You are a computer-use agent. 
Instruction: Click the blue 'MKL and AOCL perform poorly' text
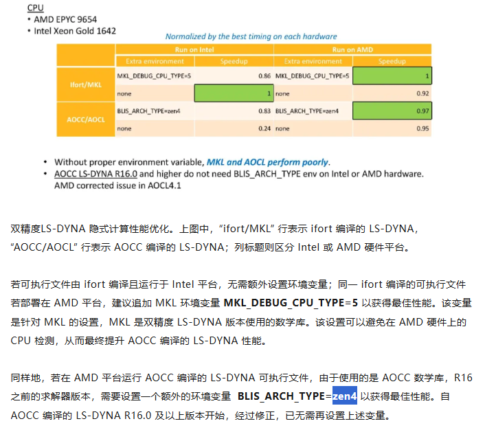point(267,162)
